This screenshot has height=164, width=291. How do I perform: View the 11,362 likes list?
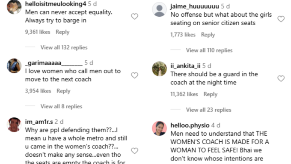(x=184, y=94)
